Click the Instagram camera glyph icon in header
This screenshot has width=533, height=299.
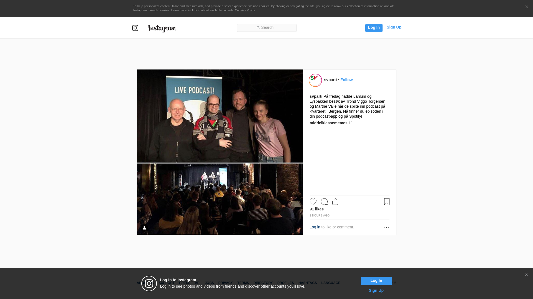(x=135, y=28)
